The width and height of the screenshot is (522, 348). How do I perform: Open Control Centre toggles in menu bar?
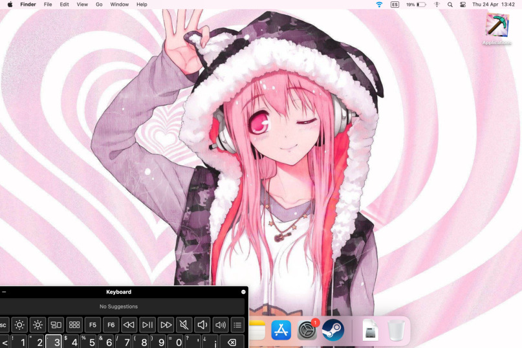point(462,5)
